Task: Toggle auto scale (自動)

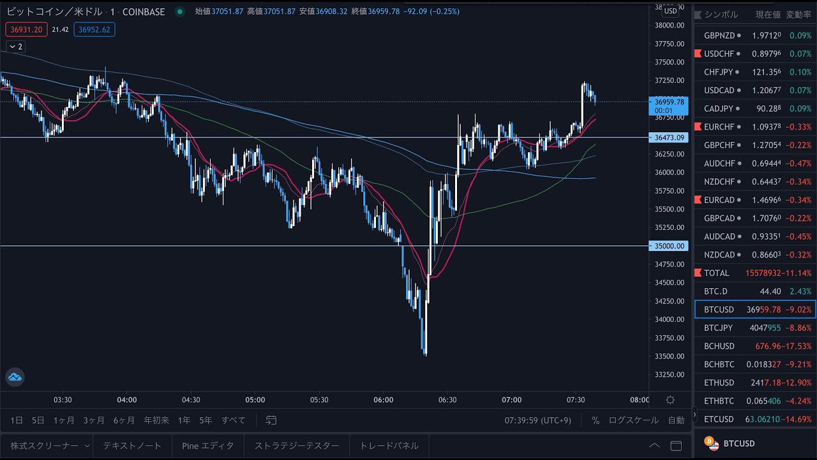Action: point(676,420)
